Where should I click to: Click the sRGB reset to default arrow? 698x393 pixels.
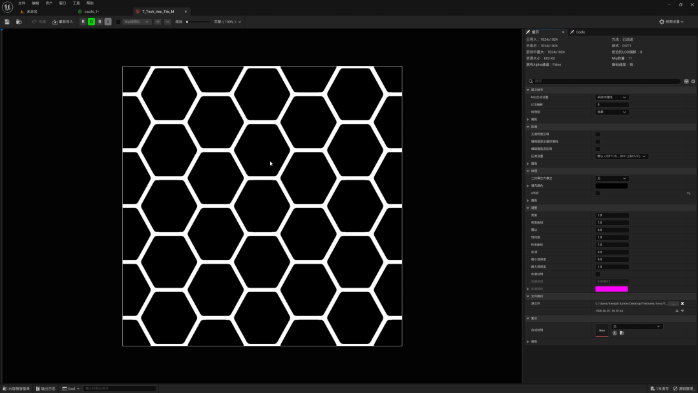[689, 193]
